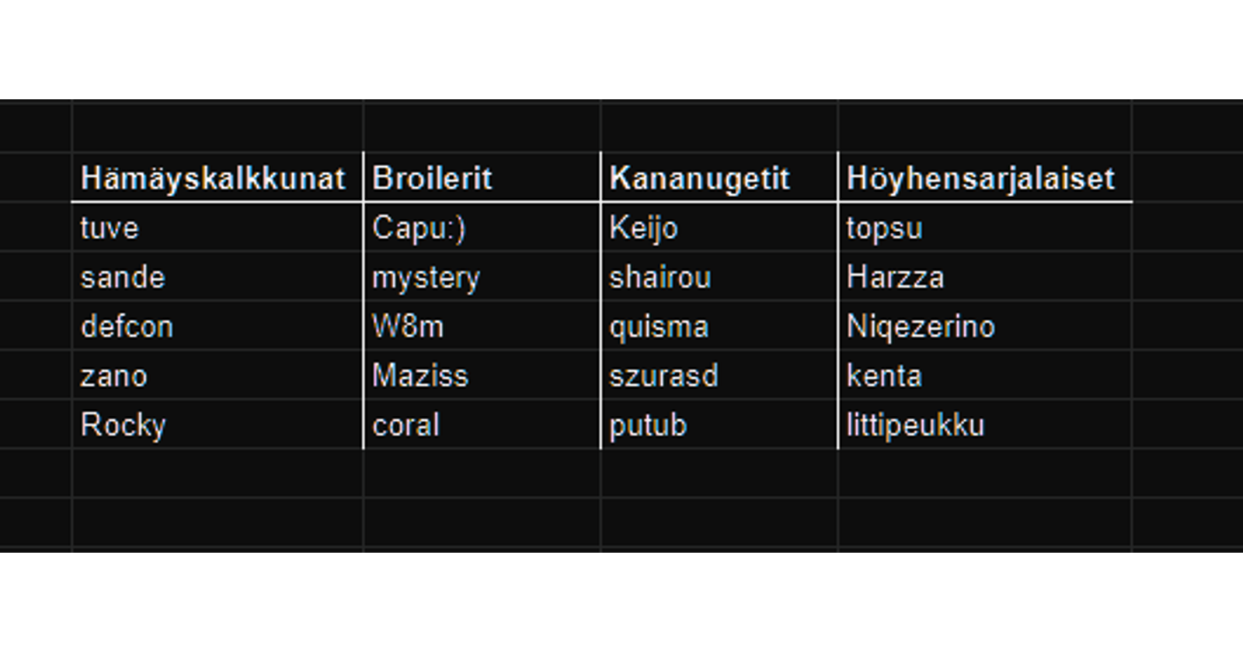Select the cell containing Keijo
1243x652 pixels.
(x=643, y=228)
